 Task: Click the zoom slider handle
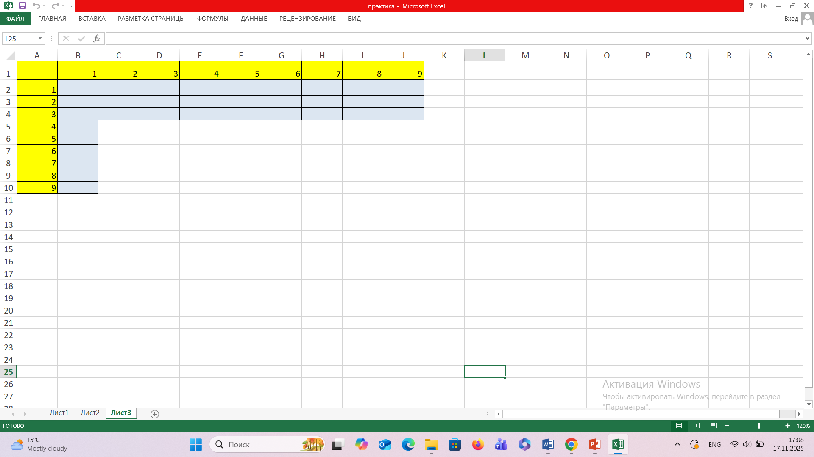pyautogui.click(x=758, y=426)
